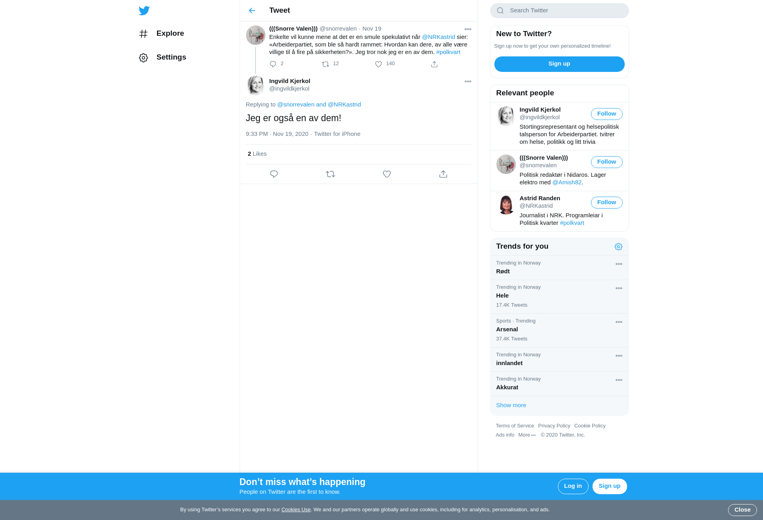Image resolution: width=763 pixels, height=520 pixels.
Task: Retweet Snorre Valen's tweet with 12 retweets
Action: tap(325, 64)
